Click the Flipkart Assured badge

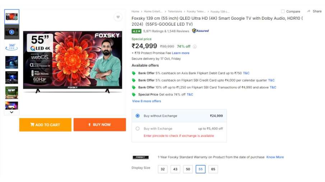[200, 31]
